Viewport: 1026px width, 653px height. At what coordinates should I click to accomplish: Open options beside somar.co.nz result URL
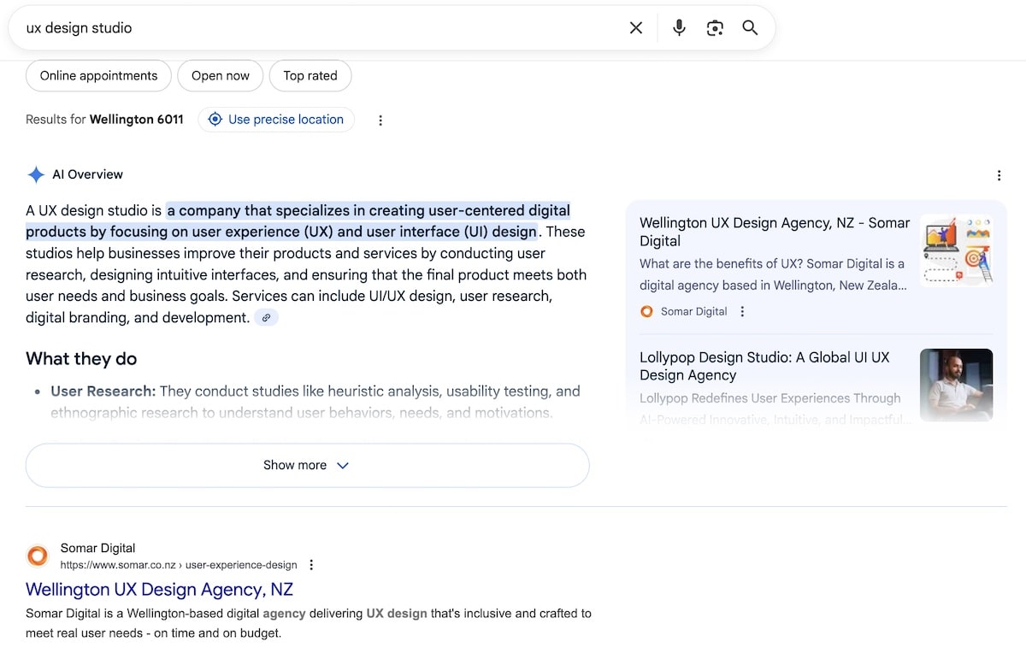click(311, 565)
